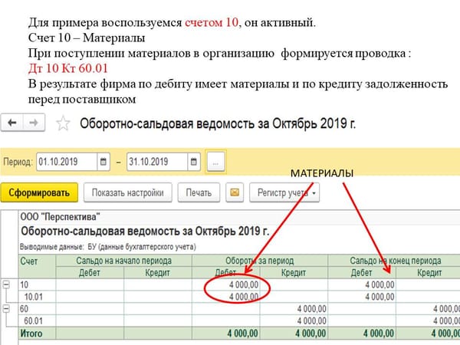The height and width of the screenshot is (345, 460).
Task: Collapse the account 60 group row
Action: [x=8, y=308]
